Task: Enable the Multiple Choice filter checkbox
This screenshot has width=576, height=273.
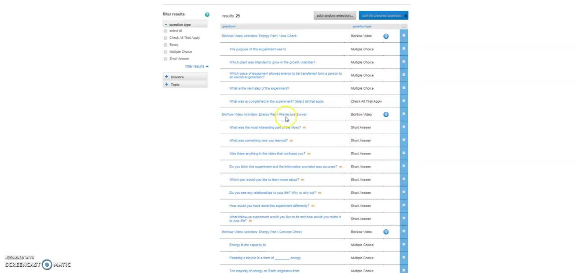Action: pyautogui.click(x=166, y=52)
